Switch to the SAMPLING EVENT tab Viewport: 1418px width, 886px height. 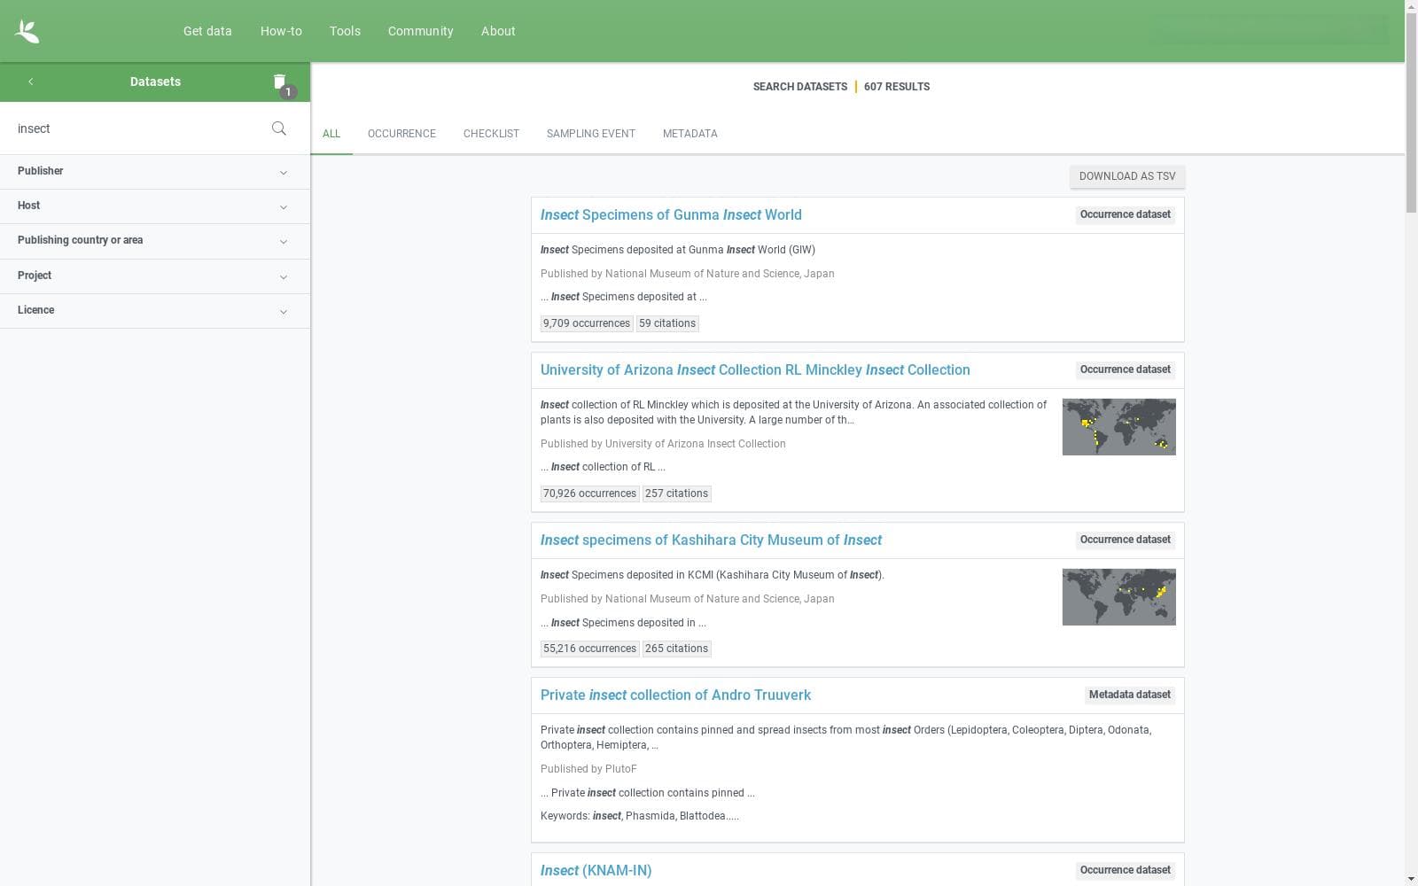point(590,134)
